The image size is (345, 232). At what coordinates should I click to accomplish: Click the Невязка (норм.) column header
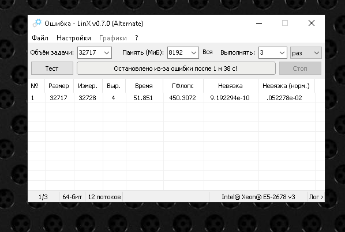[286, 86]
